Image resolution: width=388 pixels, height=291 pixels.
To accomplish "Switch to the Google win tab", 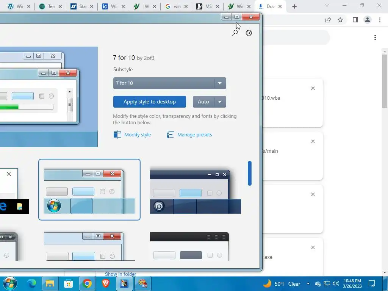I will [177, 6].
